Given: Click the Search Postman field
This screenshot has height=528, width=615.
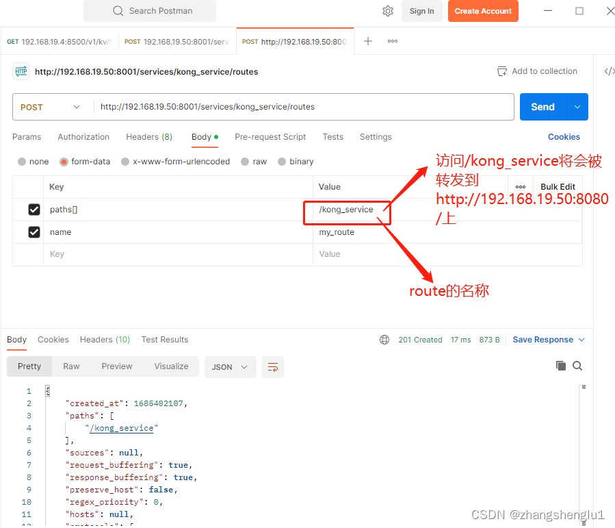Looking at the screenshot, I should click(150, 10).
